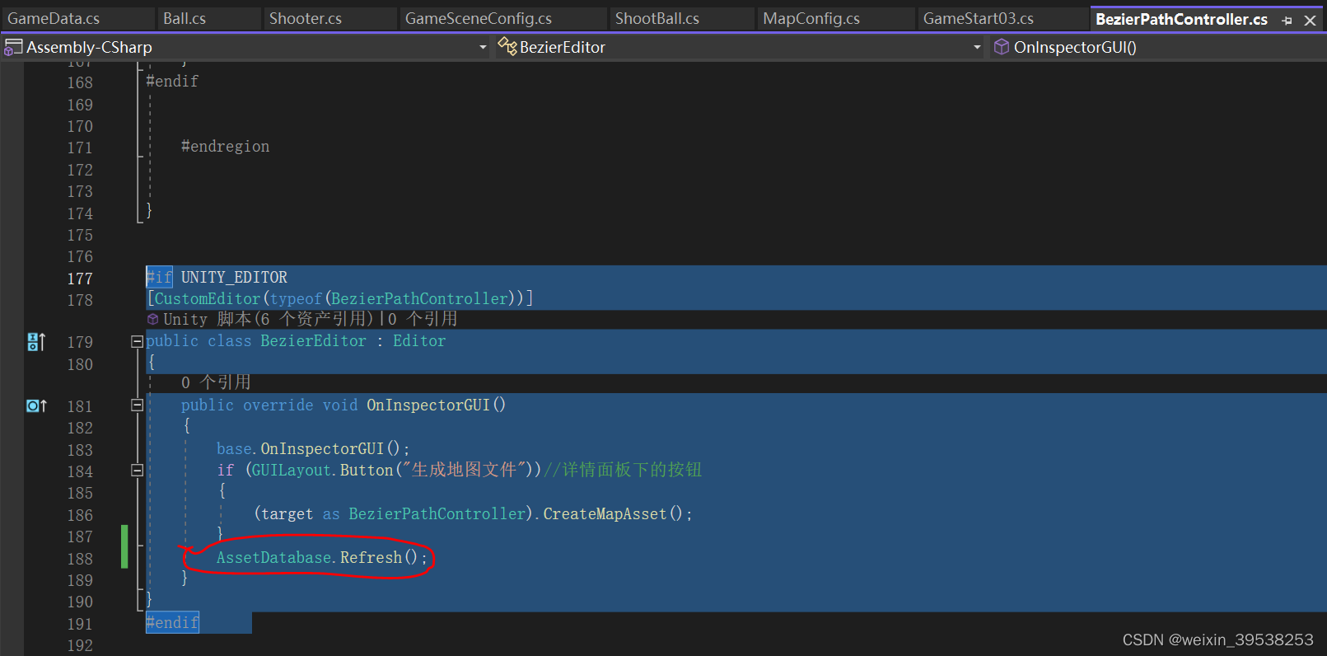Pin the BezierPathController.cs tab
The width and height of the screenshot is (1327, 656).
[1287, 21]
